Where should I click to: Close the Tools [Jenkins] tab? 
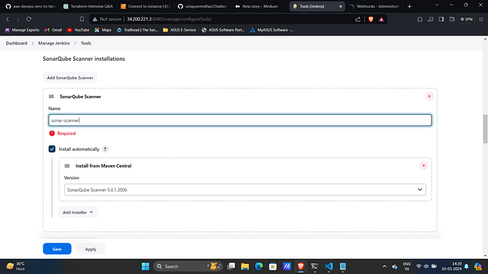340,6
